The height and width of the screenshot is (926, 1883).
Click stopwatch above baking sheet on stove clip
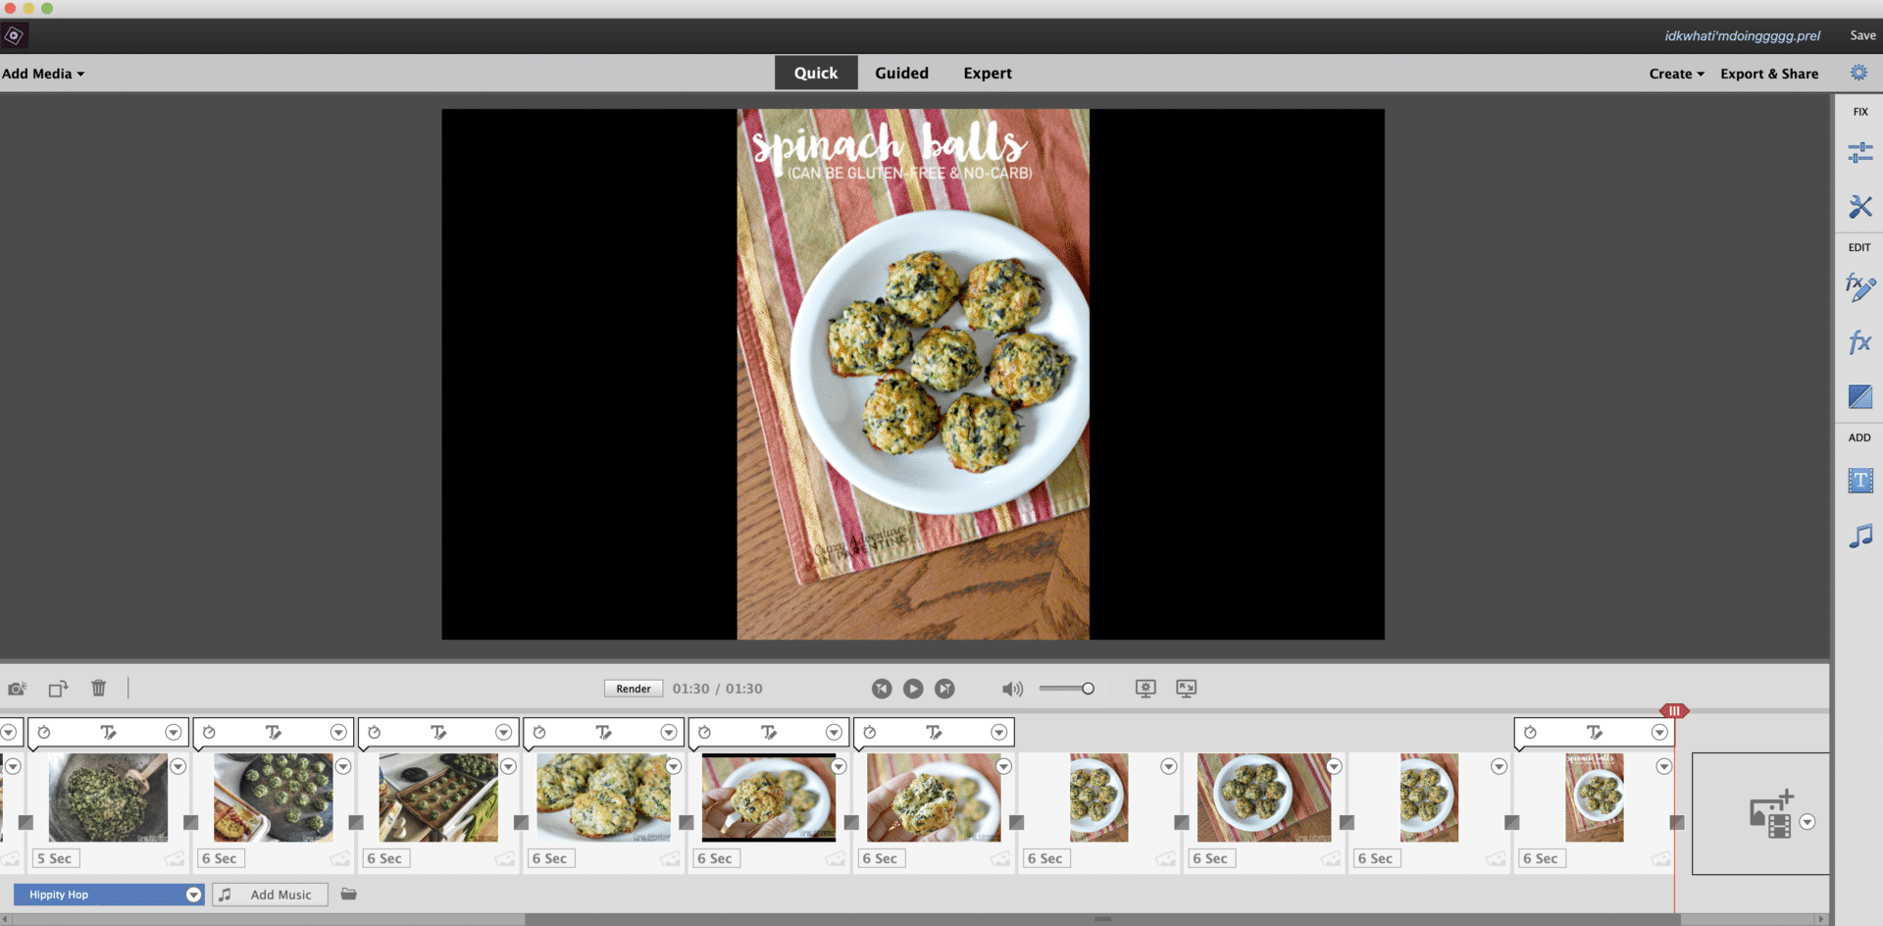tap(374, 733)
